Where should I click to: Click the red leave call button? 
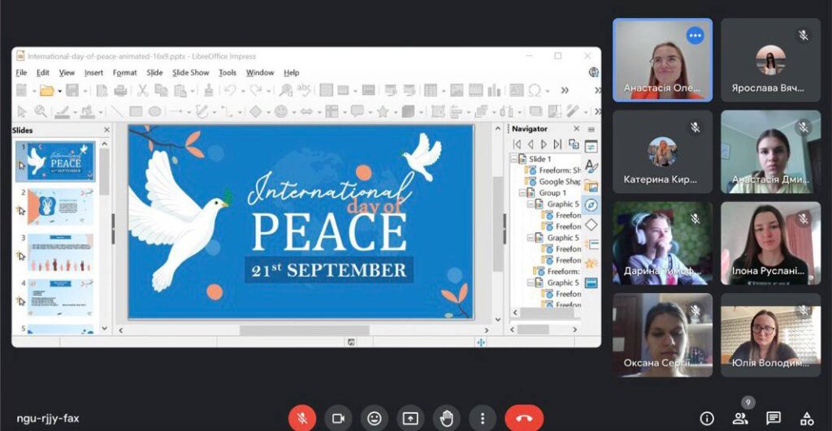524,418
